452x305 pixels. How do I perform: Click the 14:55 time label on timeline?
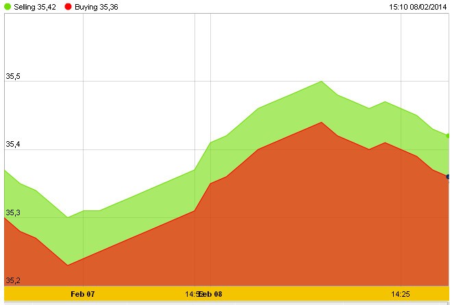tap(192, 293)
